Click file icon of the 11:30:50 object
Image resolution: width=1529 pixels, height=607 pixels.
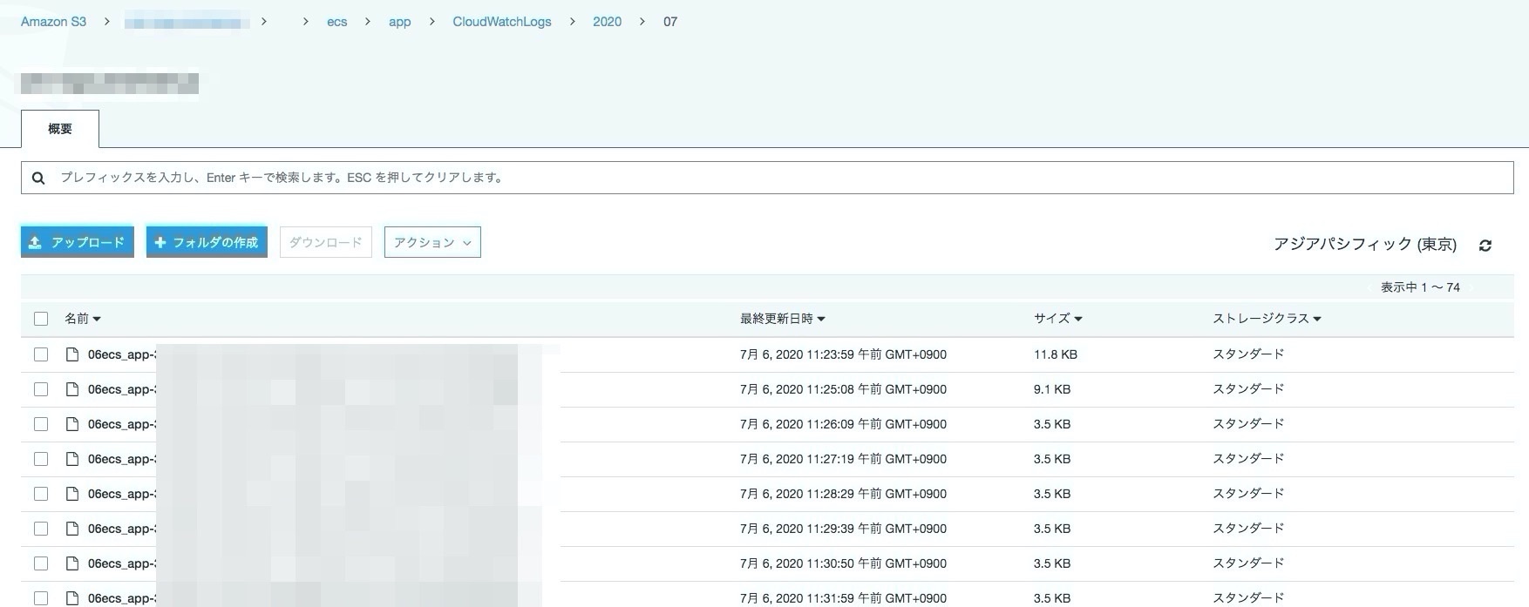click(x=73, y=563)
